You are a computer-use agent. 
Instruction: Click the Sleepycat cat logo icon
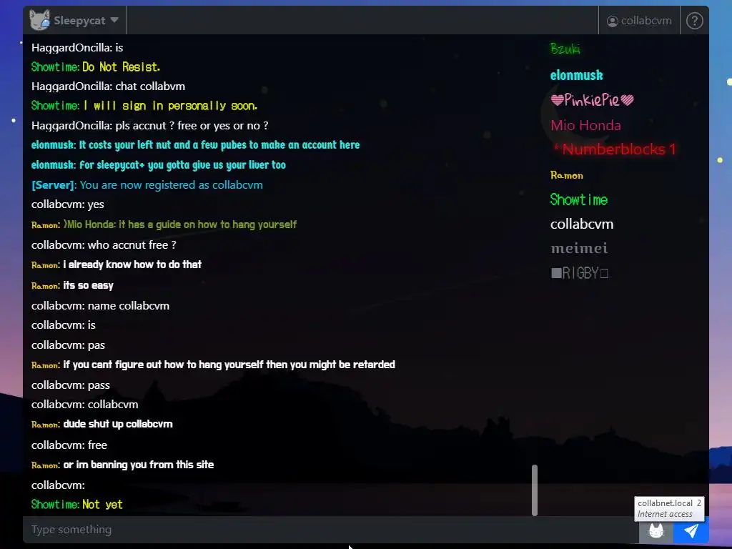pos(40,20)
